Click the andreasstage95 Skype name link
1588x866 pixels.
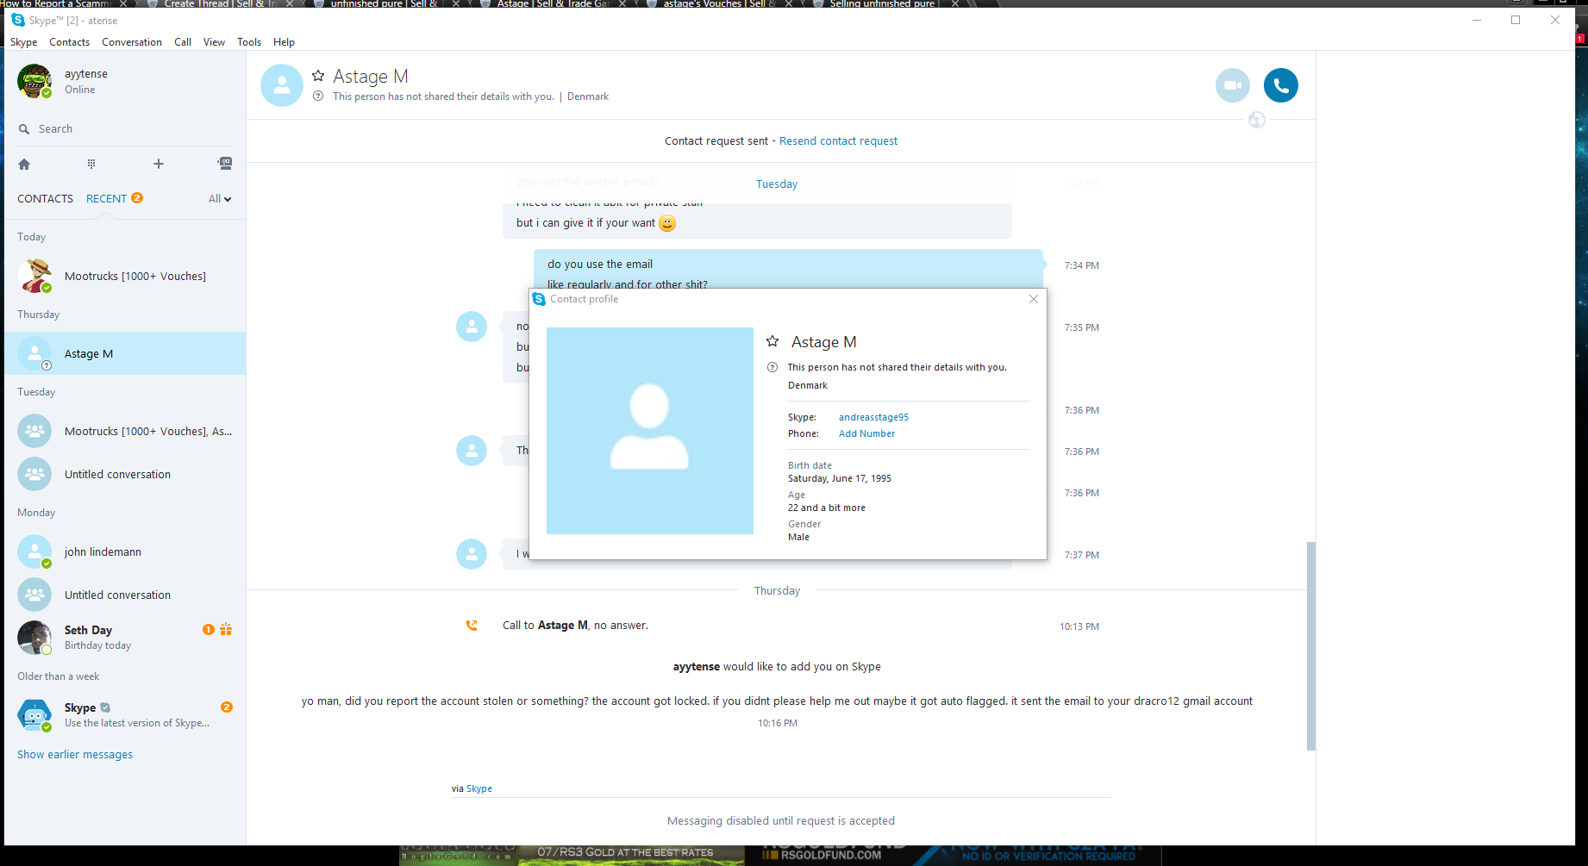[873, 417]
